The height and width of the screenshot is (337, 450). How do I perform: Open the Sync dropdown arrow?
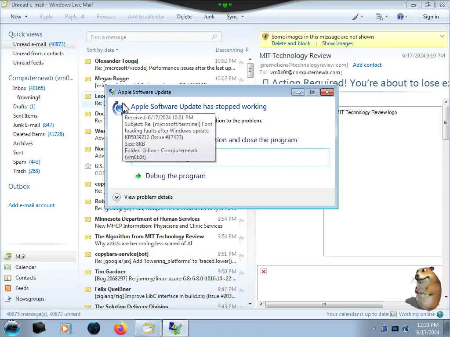point(243,17)
